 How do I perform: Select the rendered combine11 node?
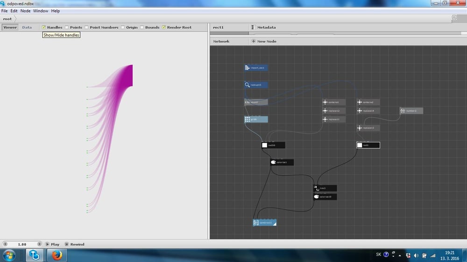point(264,223)
